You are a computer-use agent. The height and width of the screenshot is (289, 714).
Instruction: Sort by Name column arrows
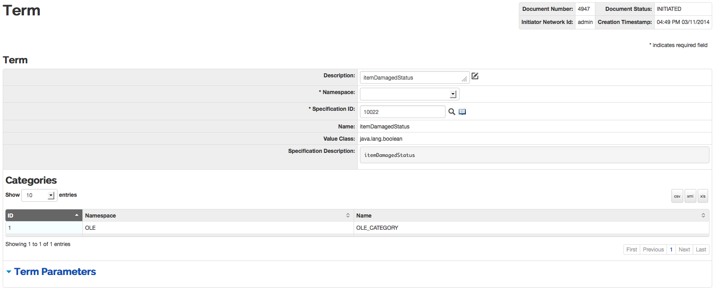tap(703, 215)
